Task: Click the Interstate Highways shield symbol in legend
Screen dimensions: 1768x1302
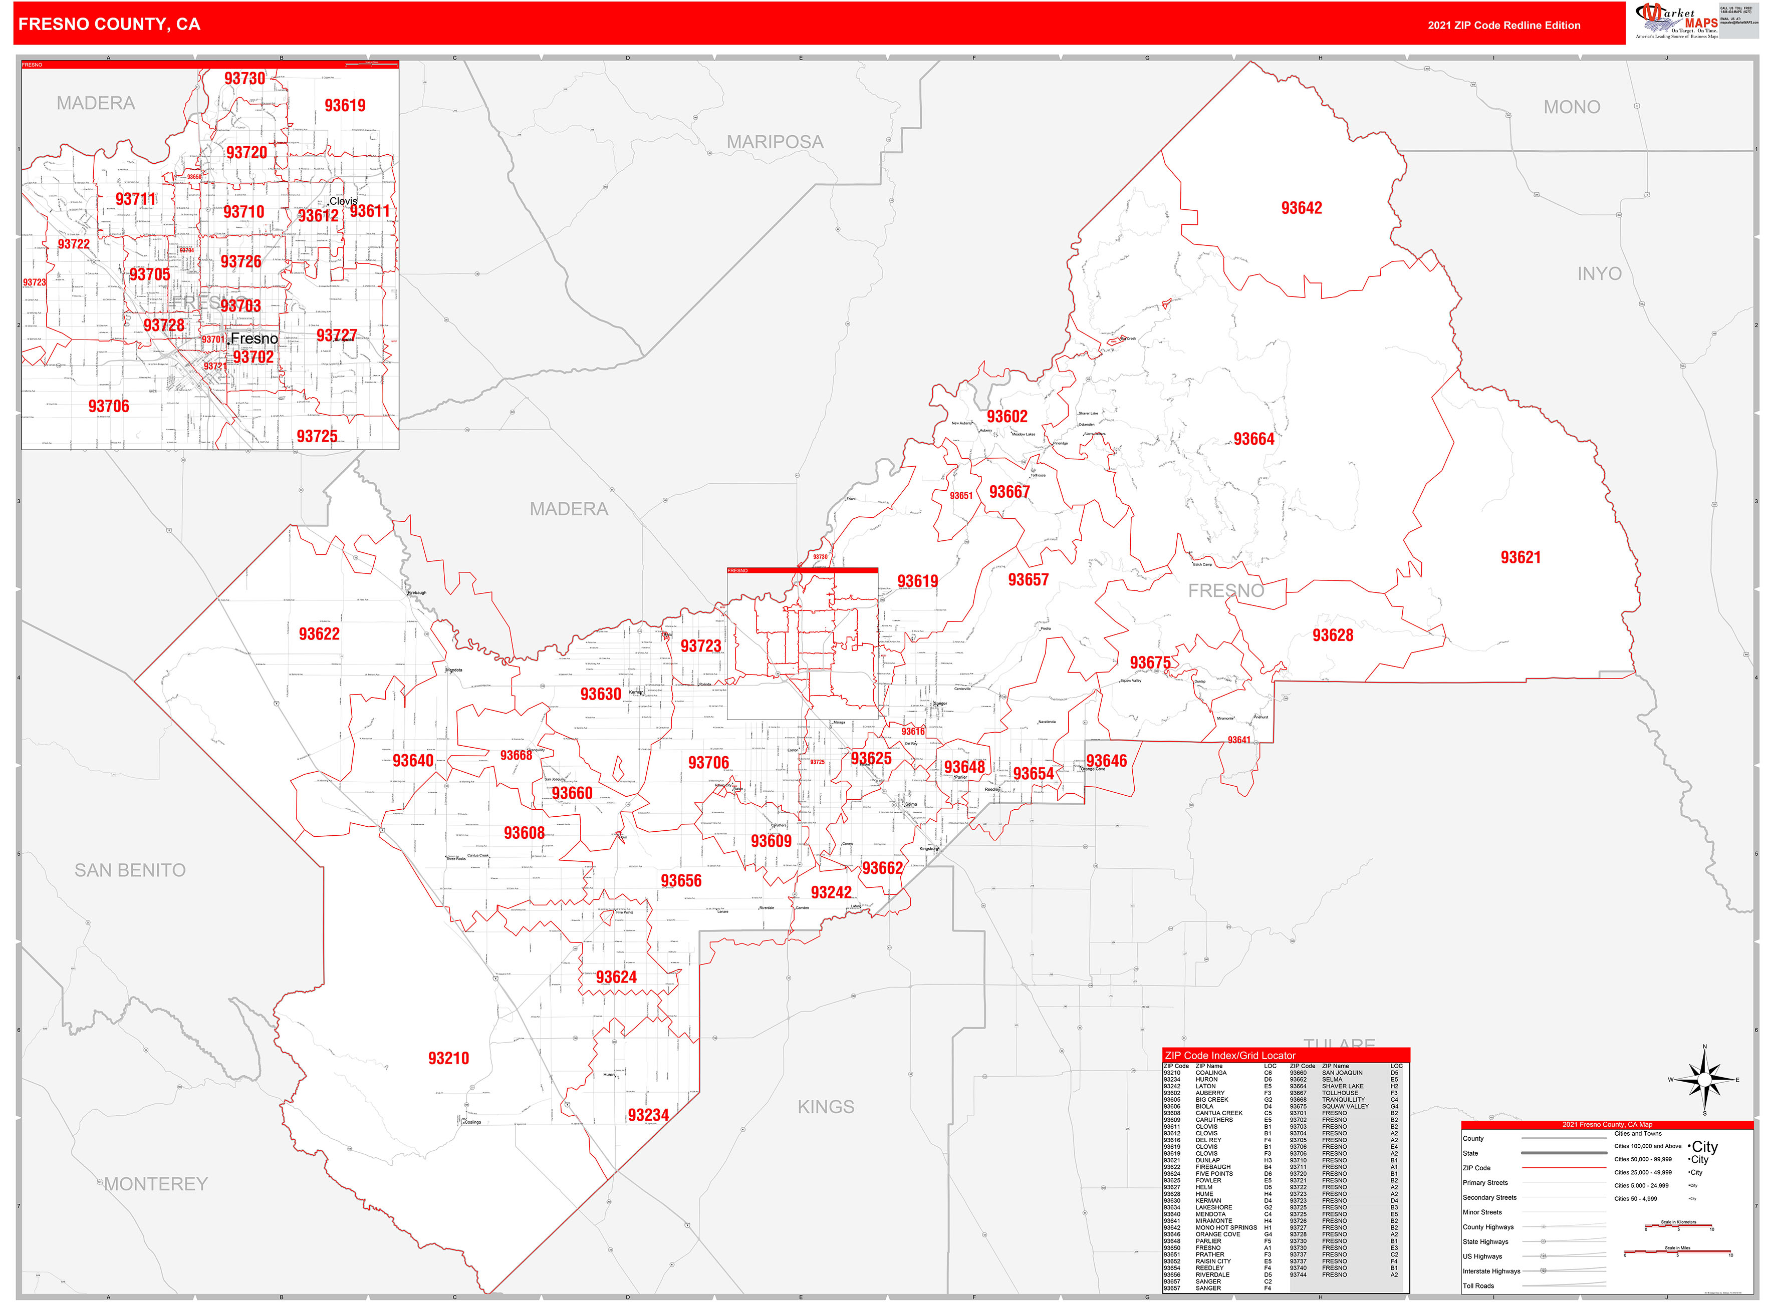Action: point(1543,1270)
